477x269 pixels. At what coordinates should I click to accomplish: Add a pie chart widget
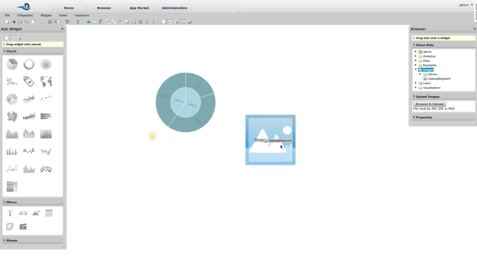[12, 64]
